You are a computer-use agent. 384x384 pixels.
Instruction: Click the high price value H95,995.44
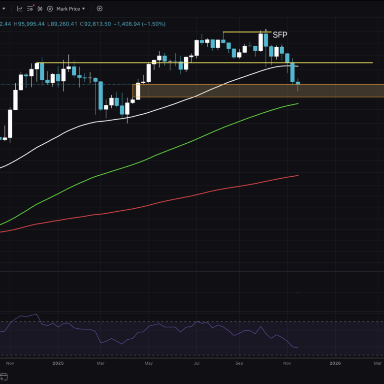point(29,24)
